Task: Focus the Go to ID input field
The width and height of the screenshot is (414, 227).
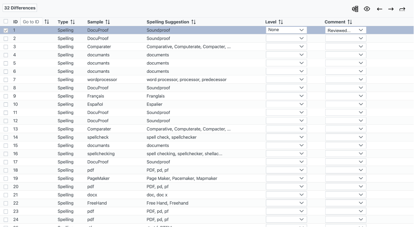Action: click(x=31, y=22)
